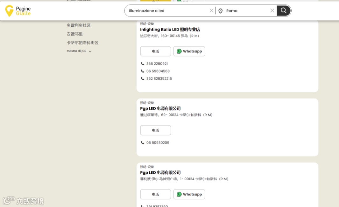This screenshot has height=207, width=339.
Task: Click phone icon next to 06 59604568
Action: click(x=143, y=71)
